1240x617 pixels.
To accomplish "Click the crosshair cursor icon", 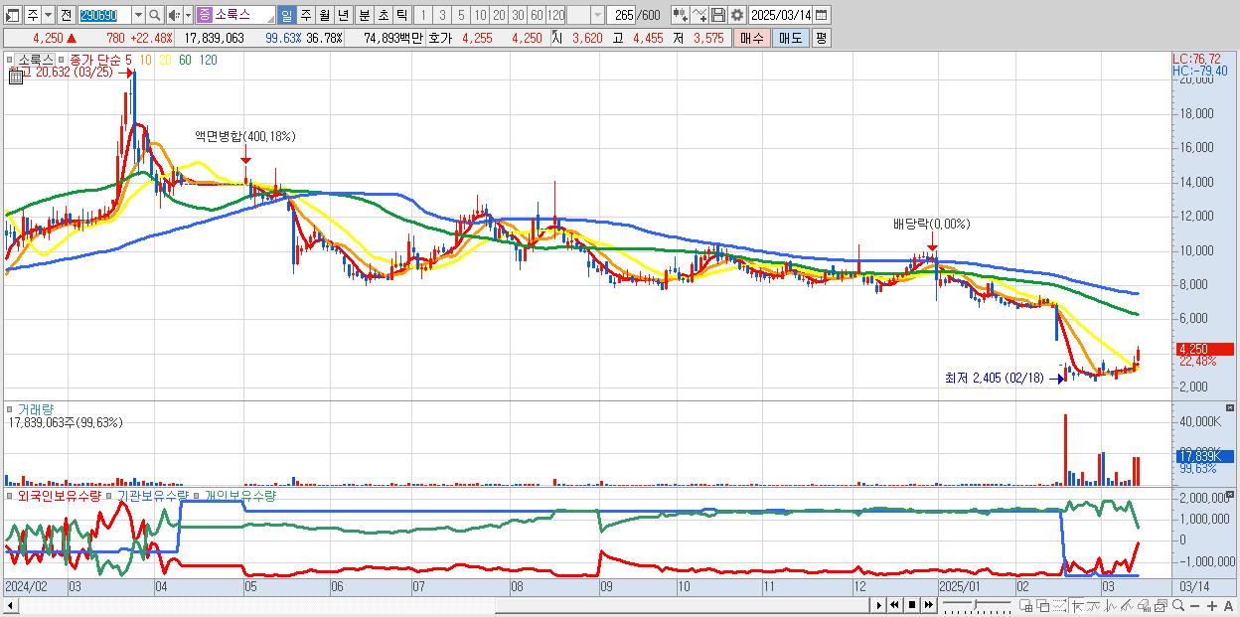I will point(1077,605).
